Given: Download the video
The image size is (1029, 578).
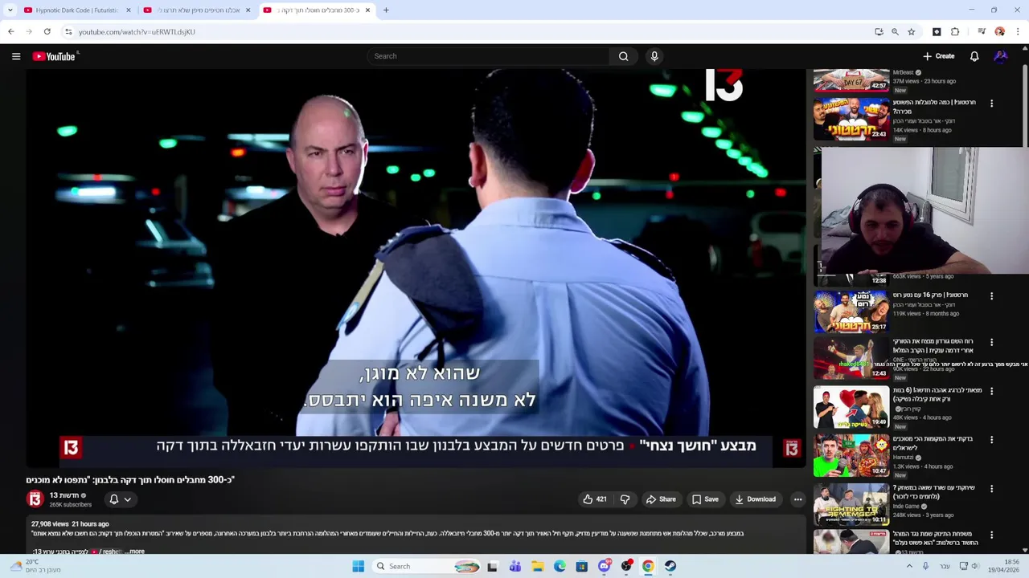Looking at the screenshot, I should pos(755,499).
